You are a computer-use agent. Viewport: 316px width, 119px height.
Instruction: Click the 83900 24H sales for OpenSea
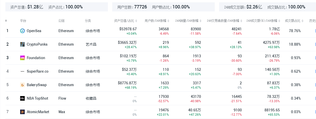(x=196, y=29)
